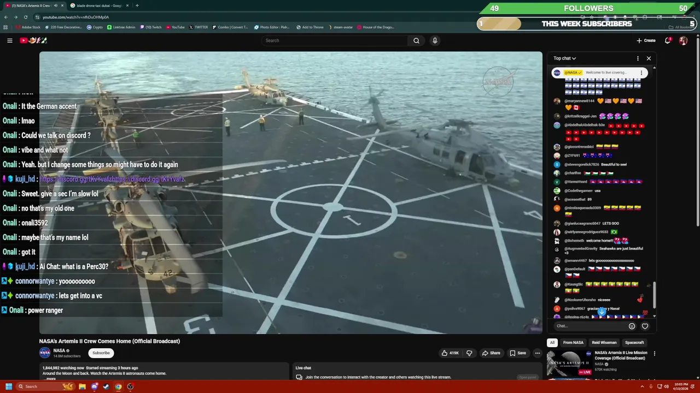This screenshot has height=393, width=700.
Task: Open Steam from the taskbar
Action: (106, 386)
